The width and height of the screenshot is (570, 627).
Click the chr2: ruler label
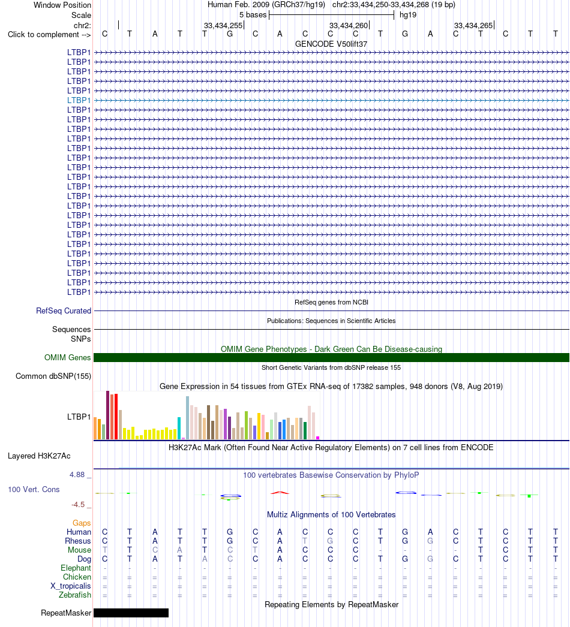(x=82, y=26)
